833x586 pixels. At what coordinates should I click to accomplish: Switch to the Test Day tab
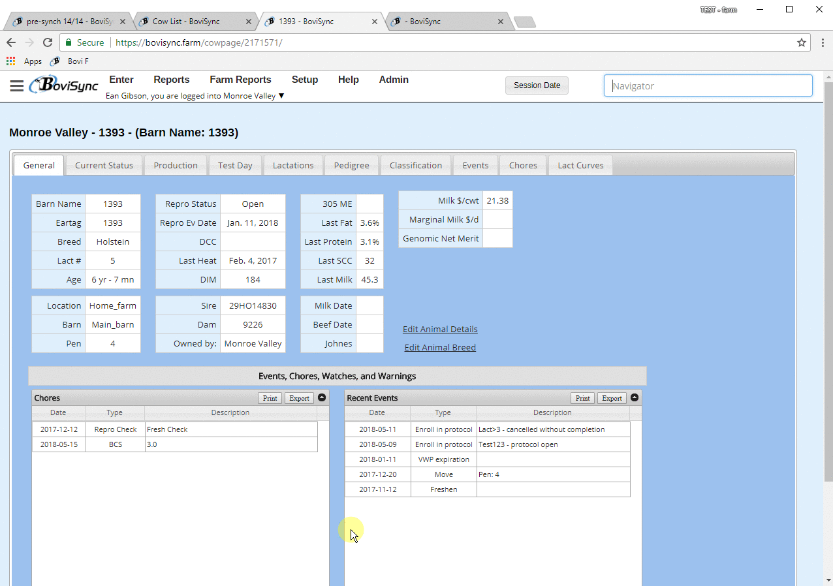pyautogui.click(x=235, y=165)
